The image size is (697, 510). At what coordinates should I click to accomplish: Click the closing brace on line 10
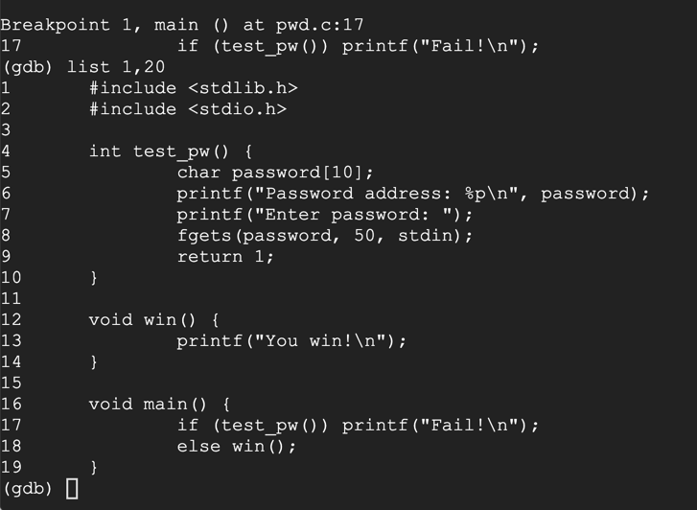(x=94, y=278)
